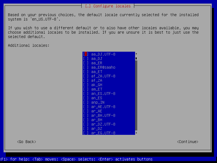Select the ar_EG.UTF-8 locale checkbox
This screenshot has height=163, width=217.
86,133
